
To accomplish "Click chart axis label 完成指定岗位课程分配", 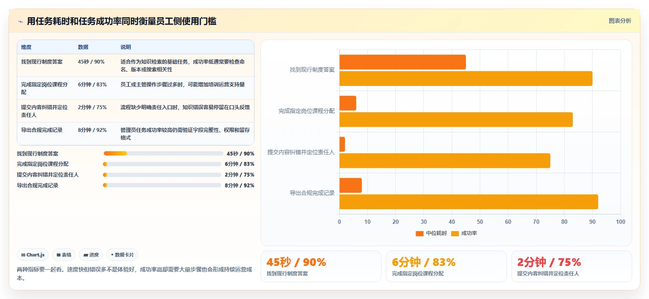I will [307, 111].
